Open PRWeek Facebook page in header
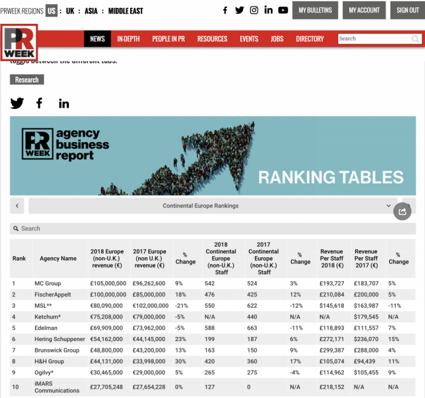Viewport: 425px width, 398px height. tap(225, 11)
